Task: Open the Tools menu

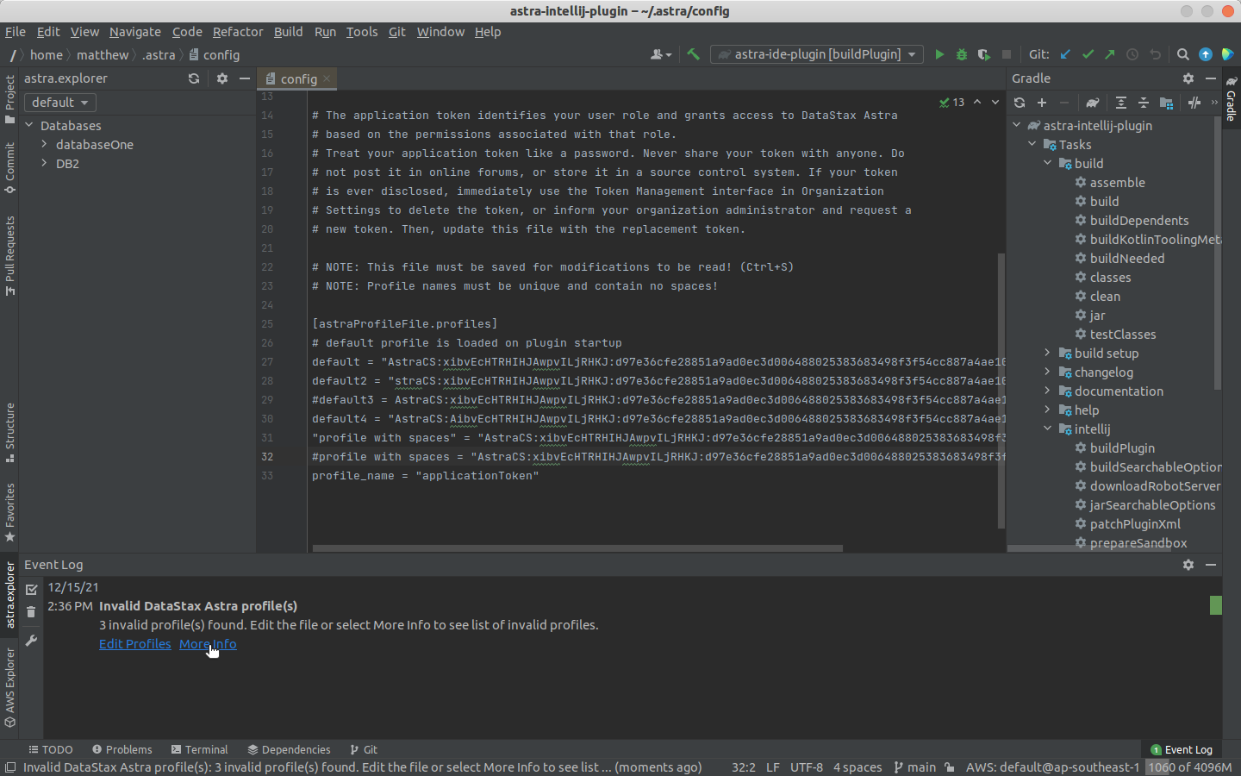Action: (x=362, y=32)
